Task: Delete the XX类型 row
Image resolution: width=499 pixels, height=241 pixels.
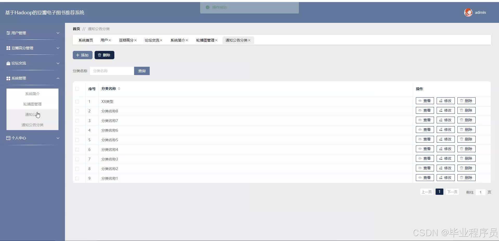Action: pyautogui.click(x=466, y=101)
